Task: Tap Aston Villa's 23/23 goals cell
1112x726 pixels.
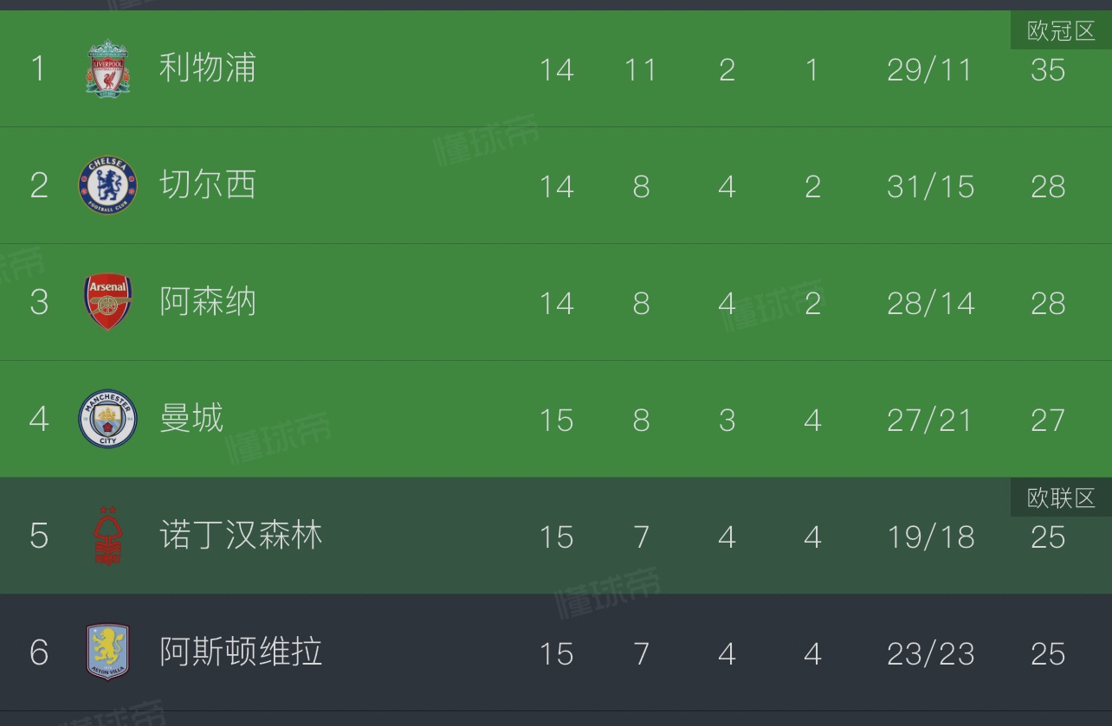Action: [930, 654]
